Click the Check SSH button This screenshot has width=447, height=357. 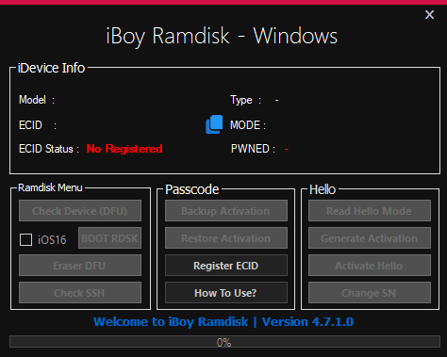pyautogui.click(x=80, y=293)
